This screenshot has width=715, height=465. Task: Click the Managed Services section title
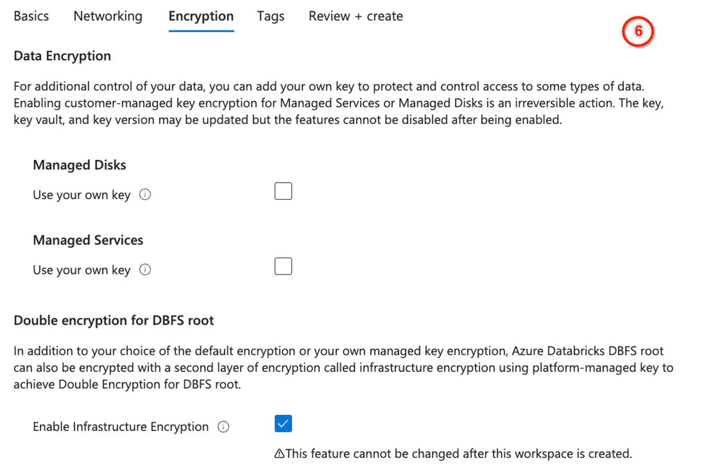(x=88, y=240)
